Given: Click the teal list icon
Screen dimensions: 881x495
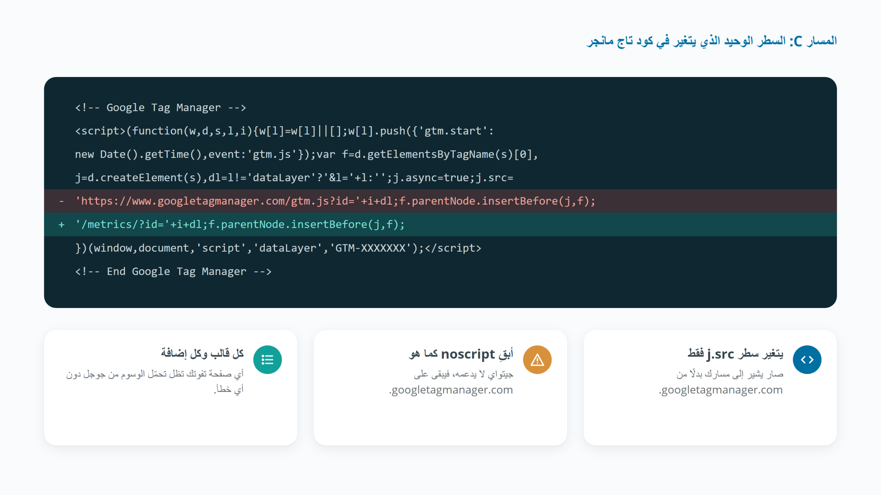Looking at the screenshot, I should tap(267, 360).
